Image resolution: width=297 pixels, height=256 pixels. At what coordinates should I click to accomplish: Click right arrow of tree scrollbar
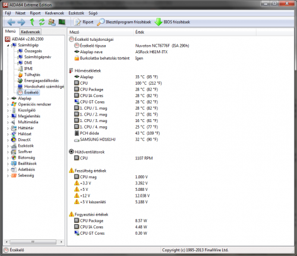61,242
